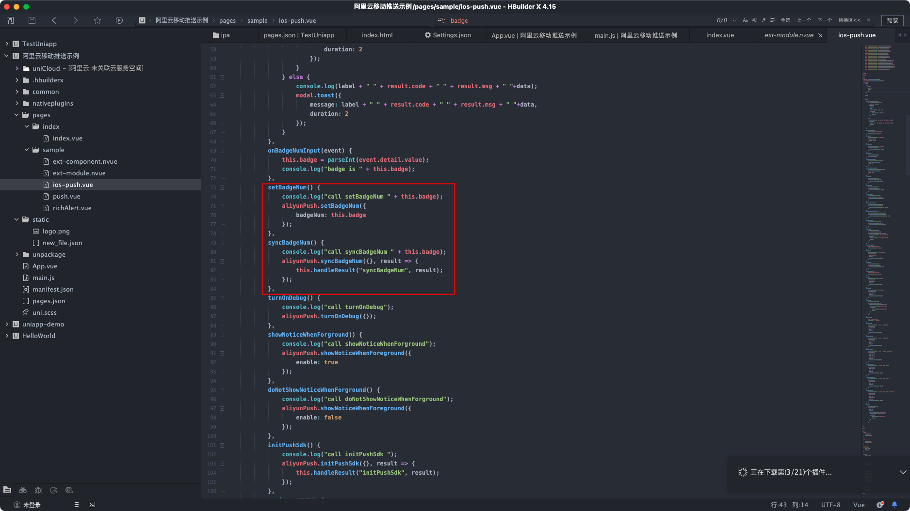The height and width of the screenshot is (511, 910).
Task: Close the ext-module.nvue tab
Action: tap(820, 35)
